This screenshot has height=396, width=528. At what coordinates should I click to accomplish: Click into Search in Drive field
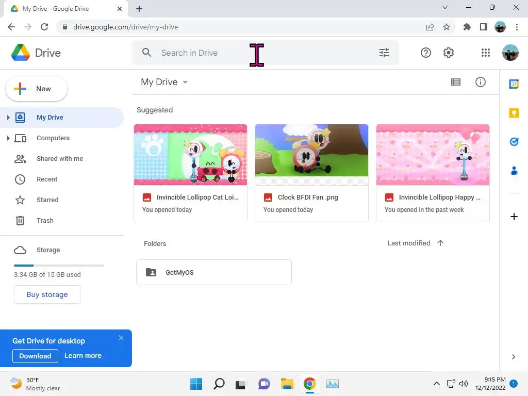coord(266,53)
